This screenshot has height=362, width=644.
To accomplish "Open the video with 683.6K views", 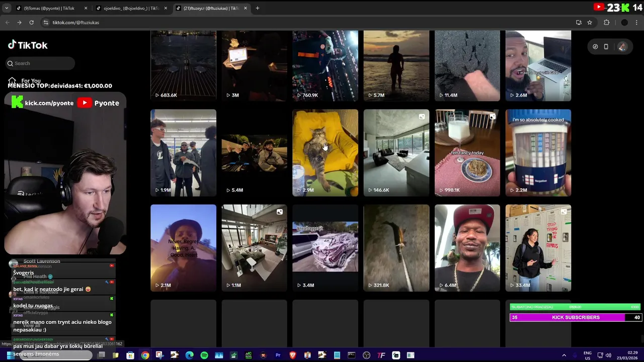I will (x=183, y=65).
